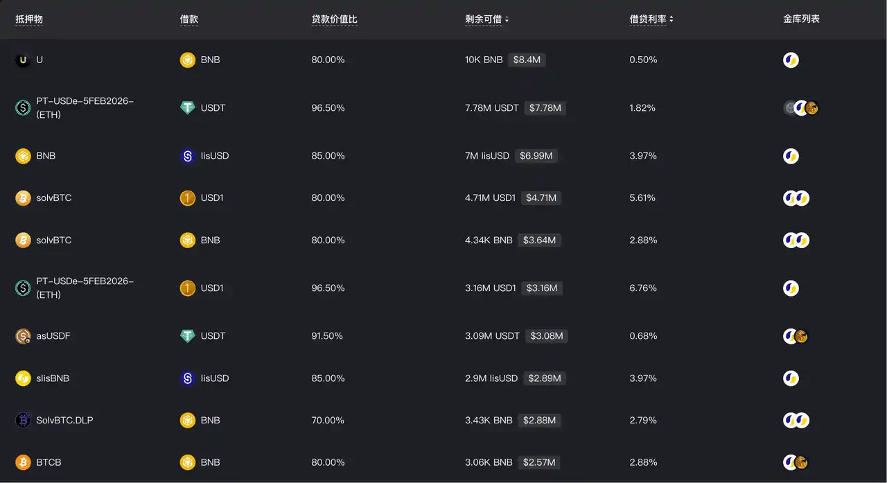Click the SolvBTC.DLP token icon
The height and width of the screenshot is (483, 887).
click(x=23, y=421)
